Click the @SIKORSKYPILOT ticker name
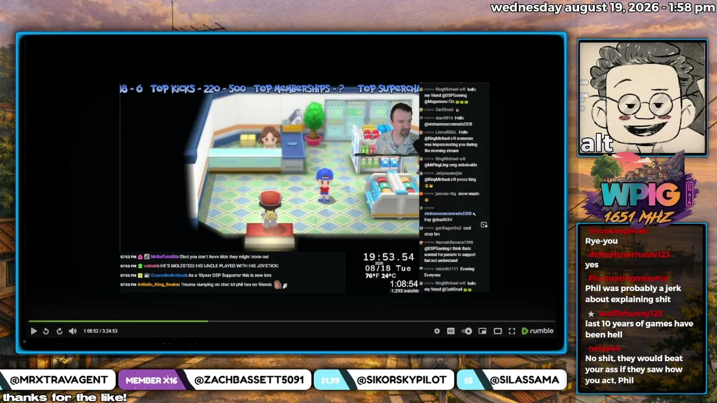The width and height of the screenshot is (717, 403). pos(402,379)
